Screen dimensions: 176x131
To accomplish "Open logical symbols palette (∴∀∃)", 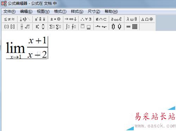I will 86,19.
